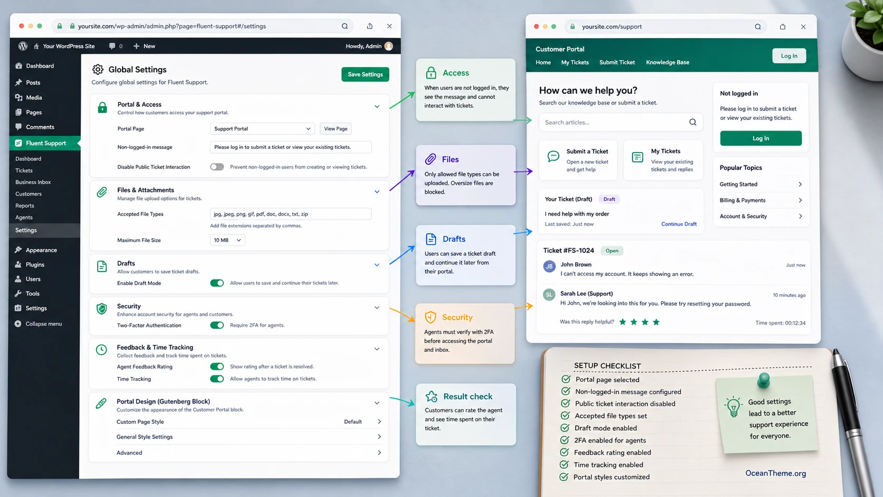The height and width of the screenshot is (497, 883).
Task: Click the Continue Draft link
Action: pos(679,224)
